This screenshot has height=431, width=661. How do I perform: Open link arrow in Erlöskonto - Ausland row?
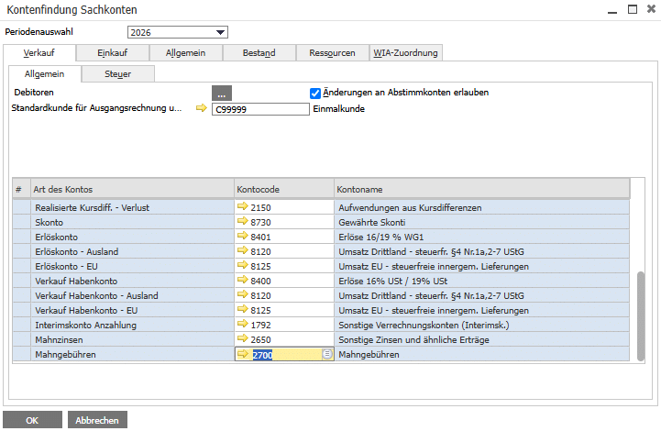point(242,250)
